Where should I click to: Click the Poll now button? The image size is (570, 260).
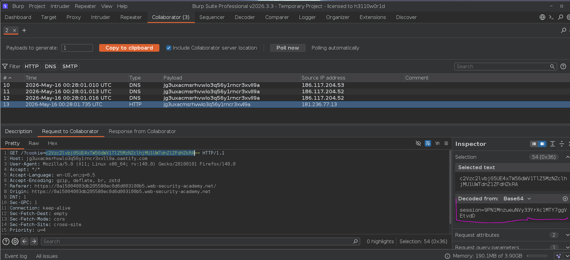288,48
